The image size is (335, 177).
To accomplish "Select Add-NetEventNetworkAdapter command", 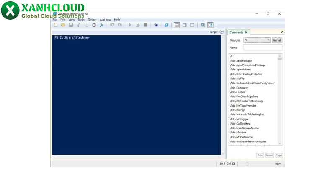I will (248, 141).
